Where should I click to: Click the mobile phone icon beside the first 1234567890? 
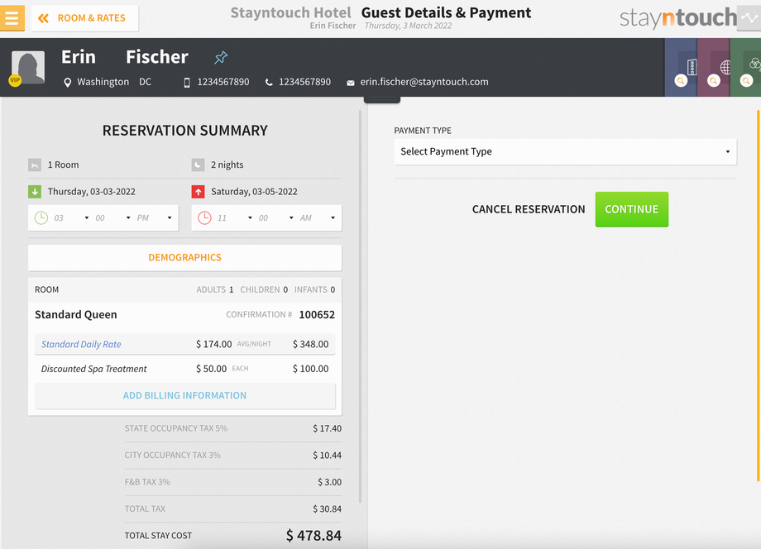click(x=187, y=83)
